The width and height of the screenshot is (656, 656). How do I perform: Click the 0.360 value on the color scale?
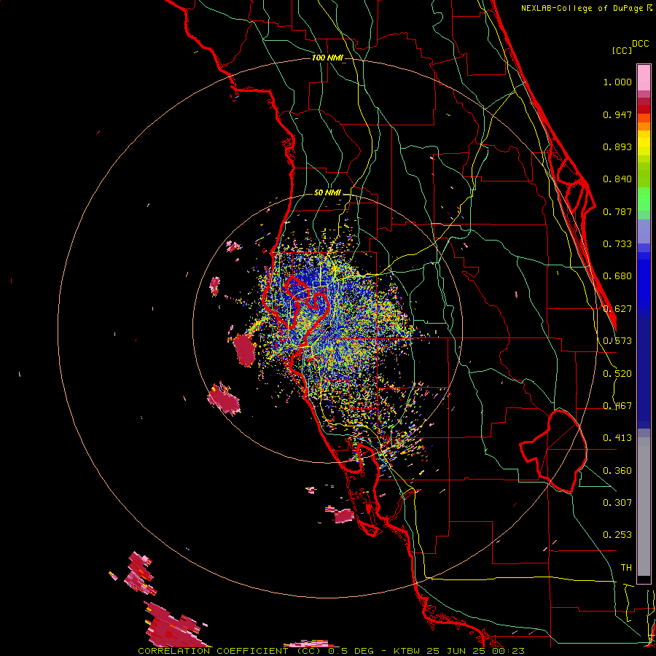(x=617, y=471)
